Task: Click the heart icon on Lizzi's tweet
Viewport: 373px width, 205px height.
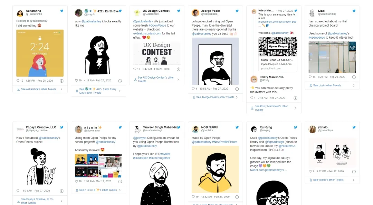Action: (x=310, y=77)
